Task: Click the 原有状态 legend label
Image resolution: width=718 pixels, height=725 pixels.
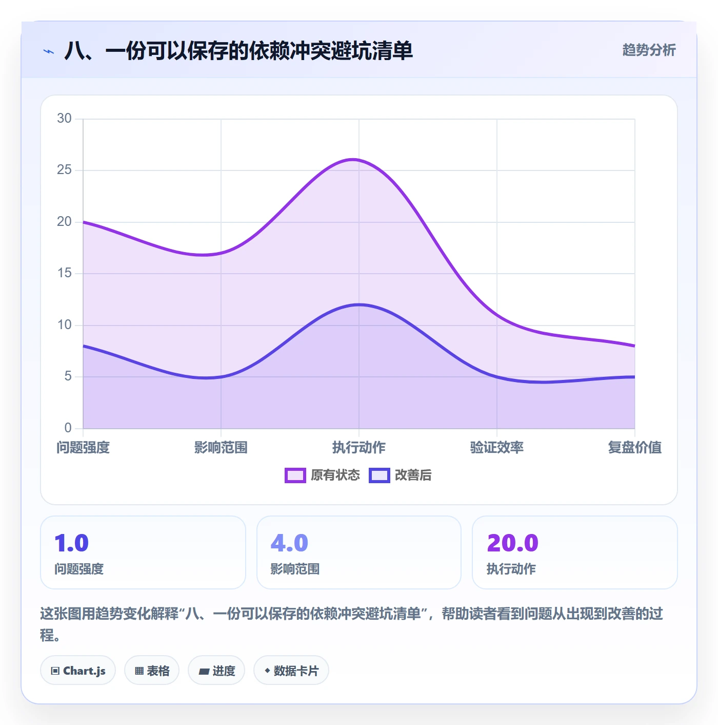Action: click(x=335, y=475)
